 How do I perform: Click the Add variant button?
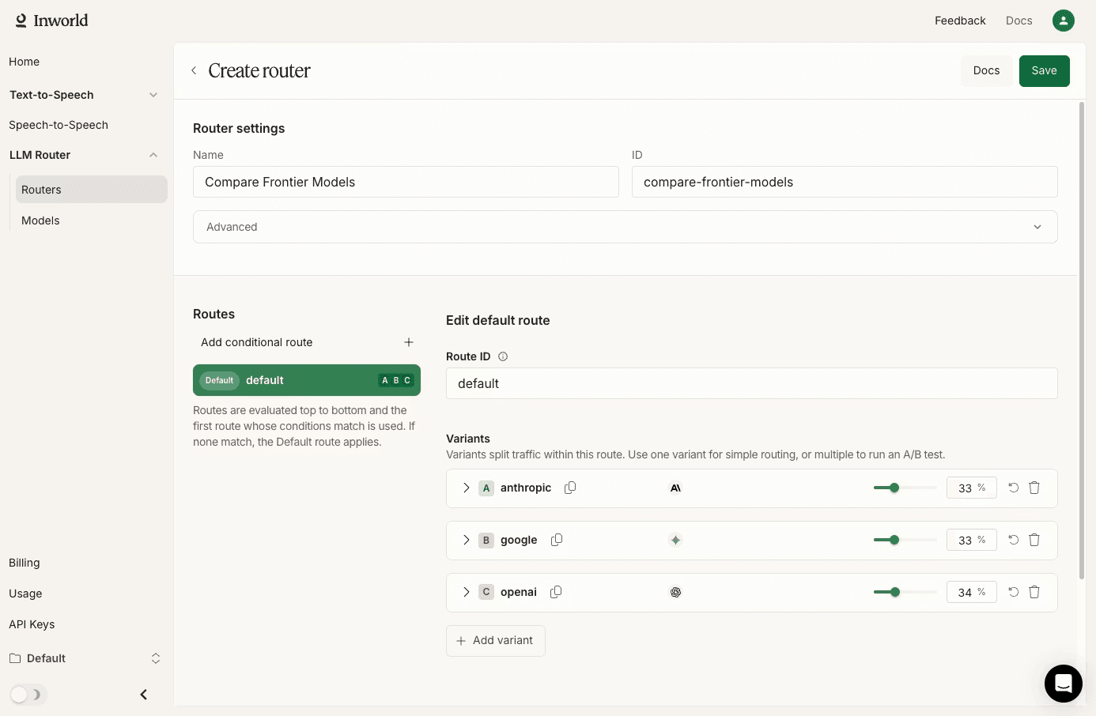[496, 641]
